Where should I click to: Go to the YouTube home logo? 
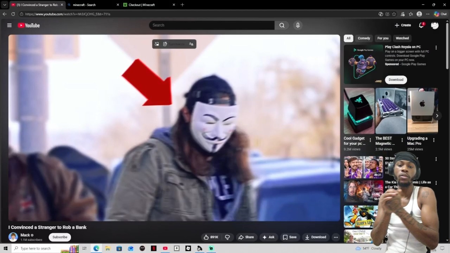pos(29,25)
